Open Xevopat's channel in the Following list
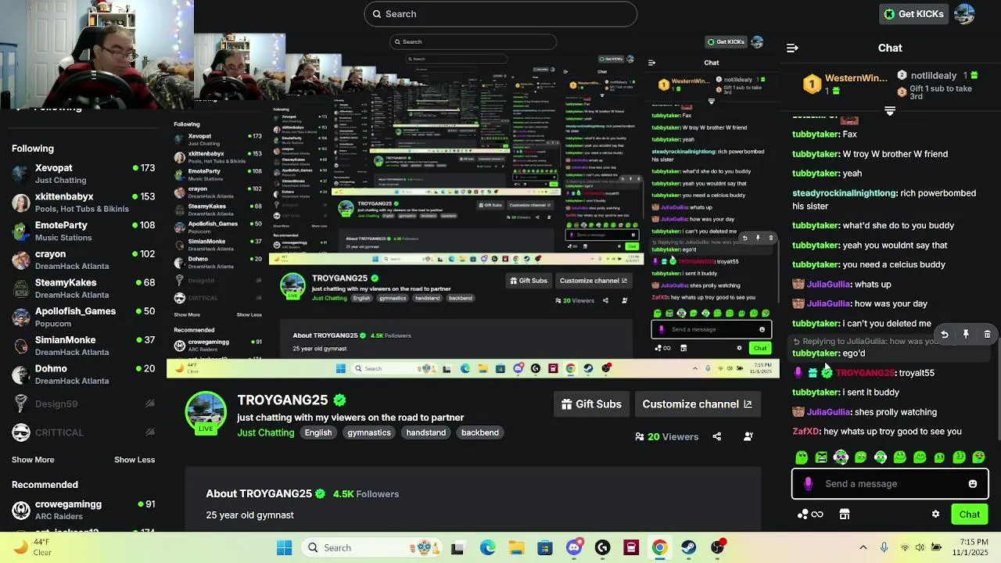The width and height of the screenshot is (1001, 563). click(x=84, y=174)
